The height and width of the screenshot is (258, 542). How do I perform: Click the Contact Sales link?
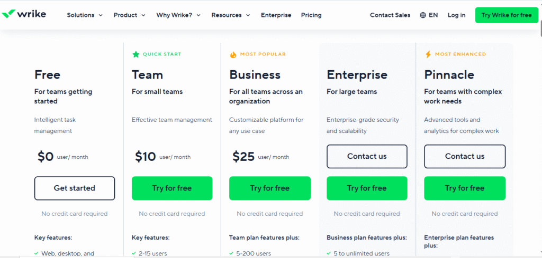pyautogui.click(x=390, y=15)
